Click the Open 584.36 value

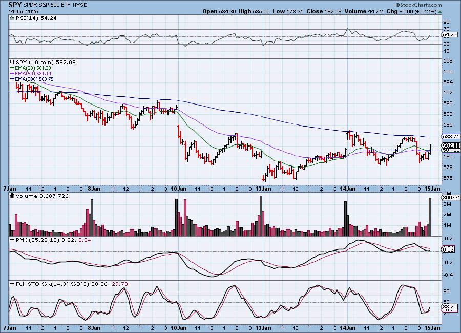pyautogui.click(x=219, y=11)
